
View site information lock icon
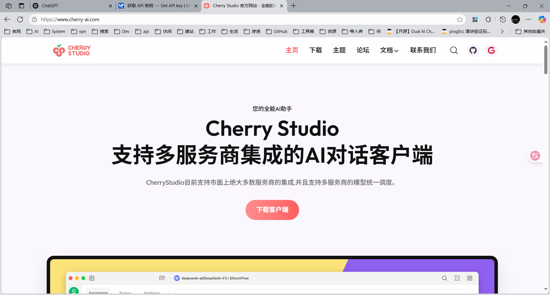34,19
